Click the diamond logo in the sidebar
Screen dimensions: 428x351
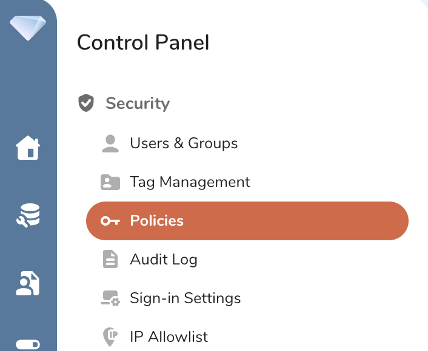click(x=28, y=27)
